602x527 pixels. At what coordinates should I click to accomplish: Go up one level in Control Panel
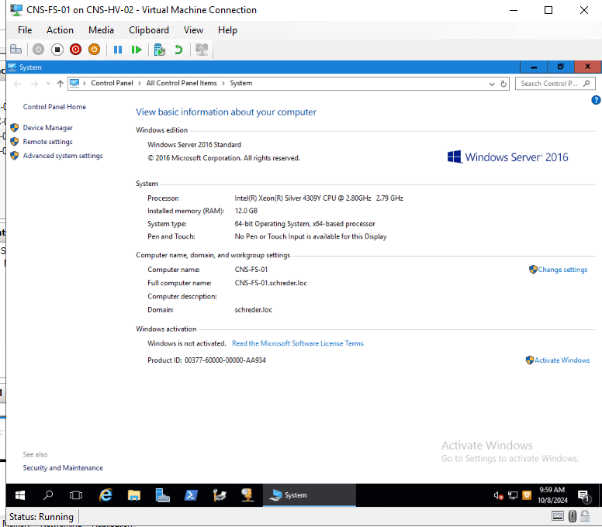pos(60,84)
